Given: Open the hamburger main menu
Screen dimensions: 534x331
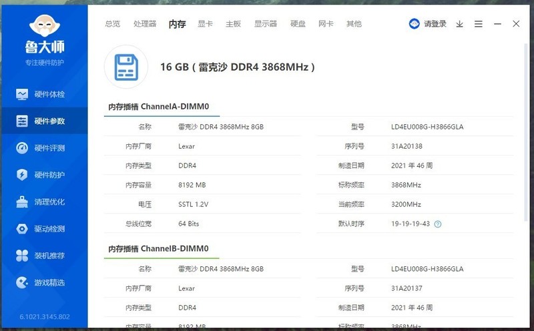Looking at the screenshot, I should coord(479,24).
